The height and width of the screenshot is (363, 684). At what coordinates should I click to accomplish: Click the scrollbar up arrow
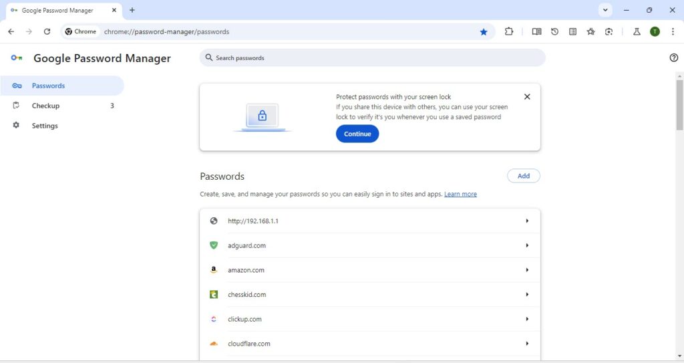[x=679, y=76]
